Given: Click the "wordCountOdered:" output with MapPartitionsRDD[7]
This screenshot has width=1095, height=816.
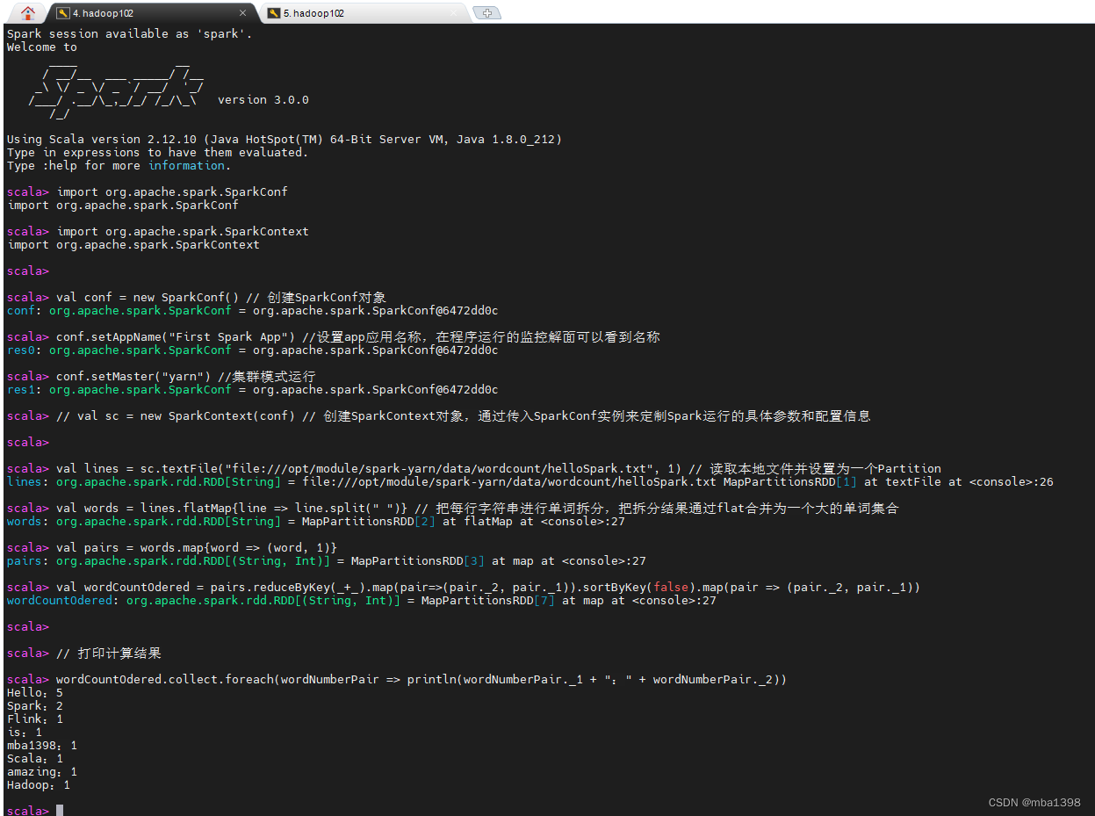Looking at the screenshot, I should [x=362, y=601].
